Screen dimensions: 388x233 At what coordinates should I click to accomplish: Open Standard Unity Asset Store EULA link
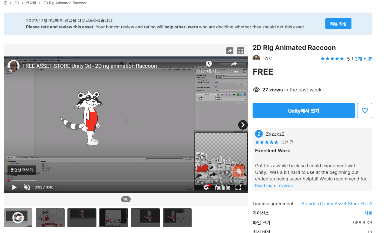click(x=337, y=204)
